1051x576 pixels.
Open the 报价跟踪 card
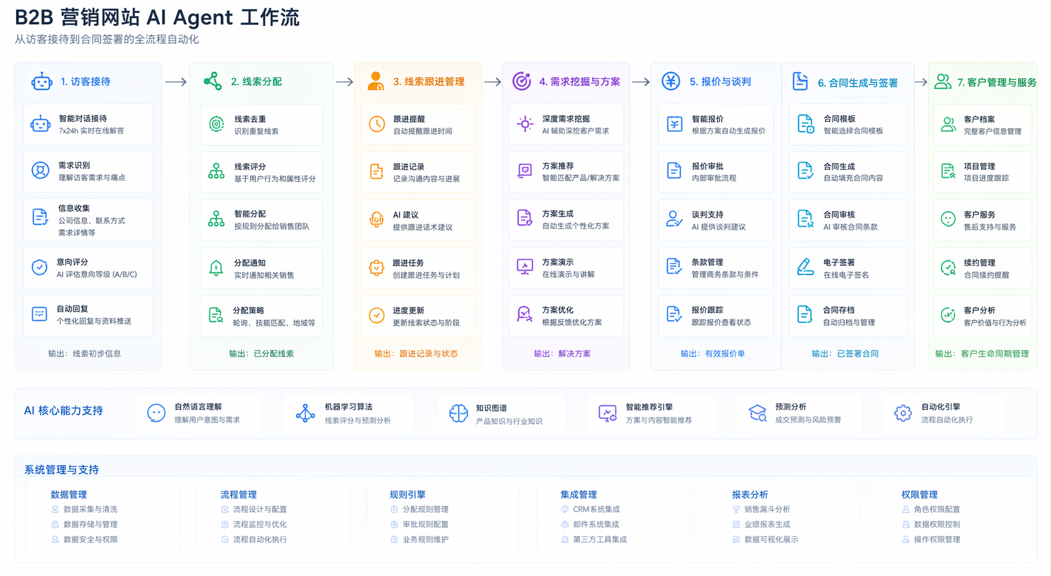(x=716, y=316)
